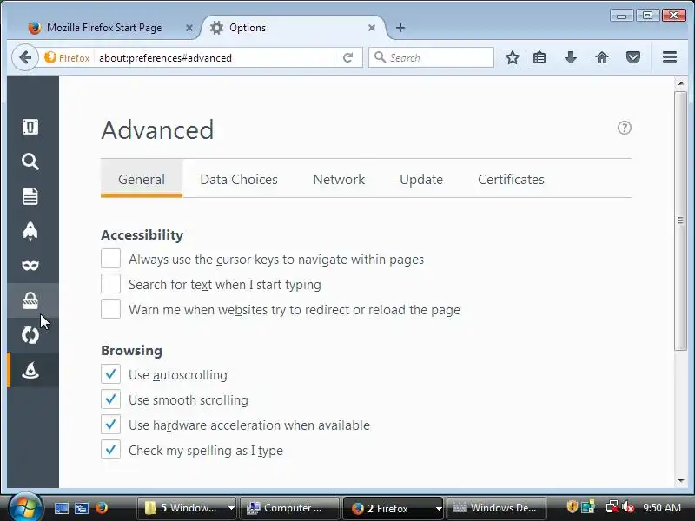The height and width of the screenshot is (521, 695).
Task: Switch to Mozilla Firefox Start Page tab
Action: [104, 28]
